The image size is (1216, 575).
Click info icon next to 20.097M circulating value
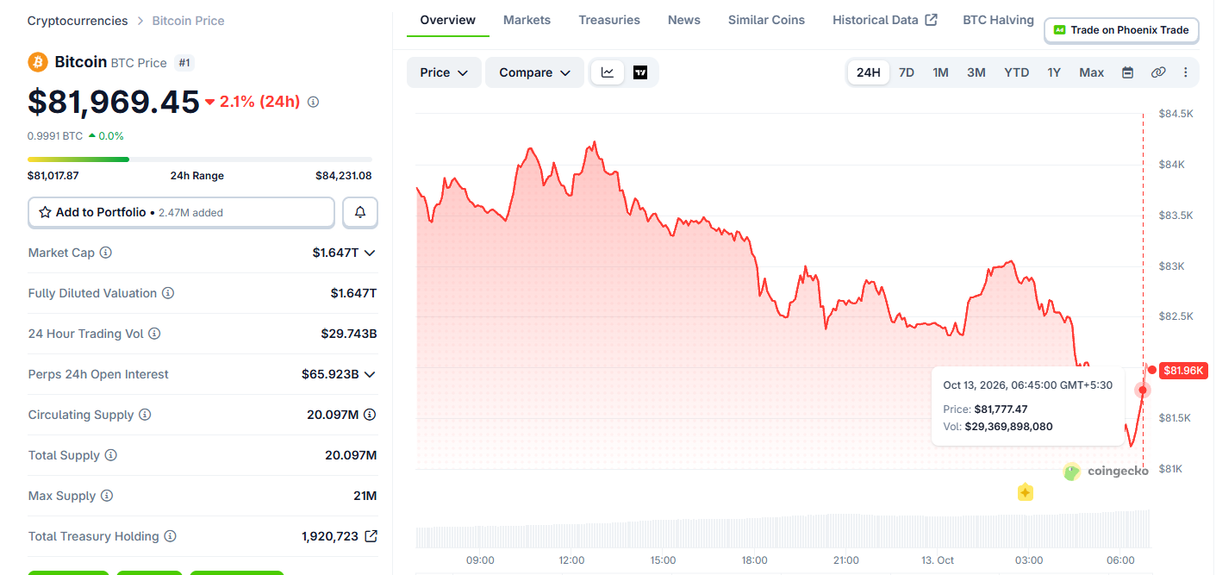370,415
